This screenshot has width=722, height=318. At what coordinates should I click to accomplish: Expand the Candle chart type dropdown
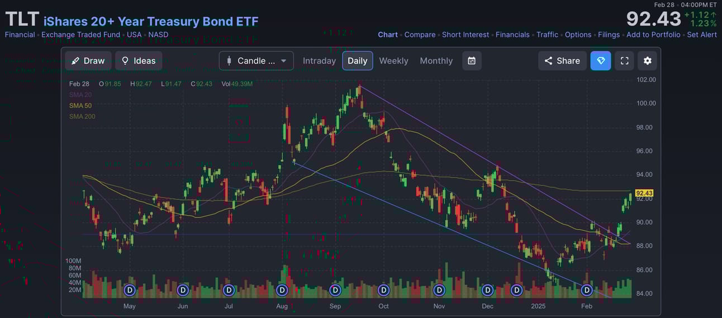pos(256,61)
